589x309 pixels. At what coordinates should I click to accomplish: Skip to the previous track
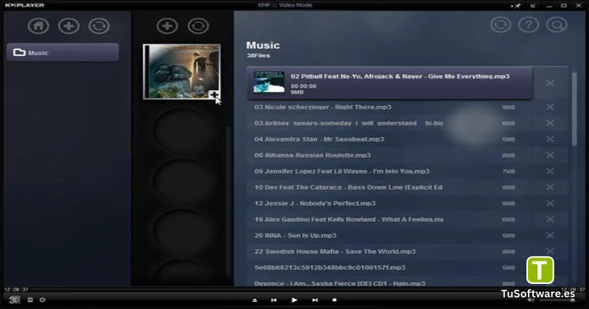[x=274, y=300]
